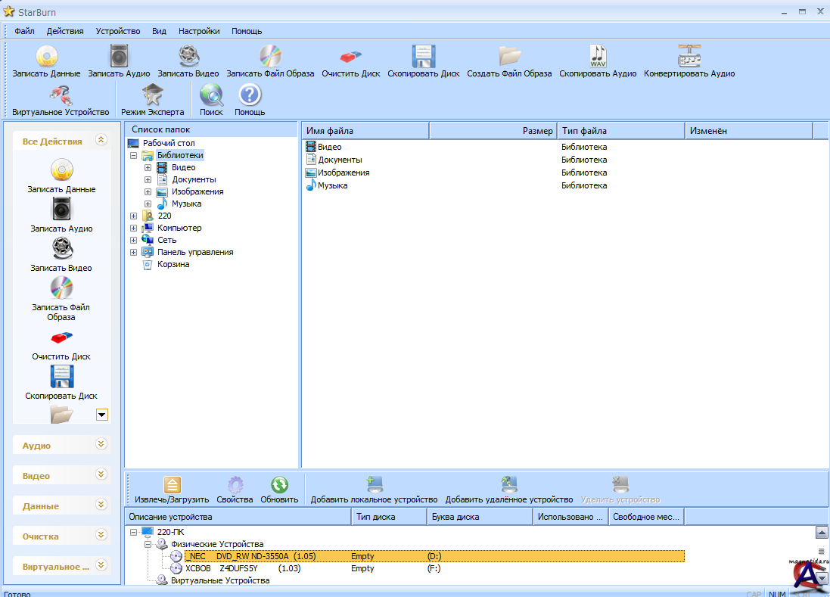This screenshot has width=830, height=597.
Task: Open the Файл menu
Action: (x=24, y=31)
